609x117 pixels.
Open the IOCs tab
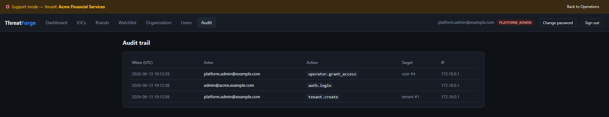click(81, 23)
